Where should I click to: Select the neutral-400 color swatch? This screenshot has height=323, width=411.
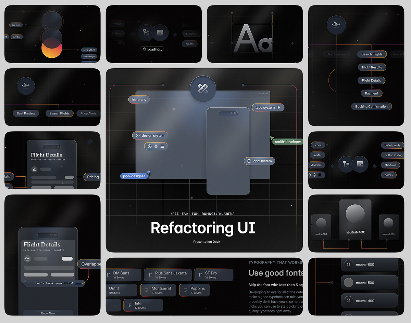(x=356, y=219)
